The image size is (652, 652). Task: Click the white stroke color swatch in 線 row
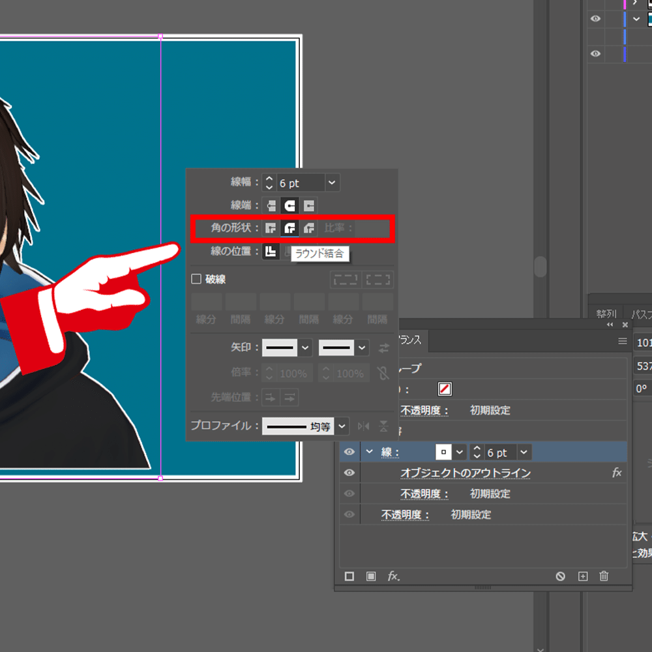tap(443, 452)
